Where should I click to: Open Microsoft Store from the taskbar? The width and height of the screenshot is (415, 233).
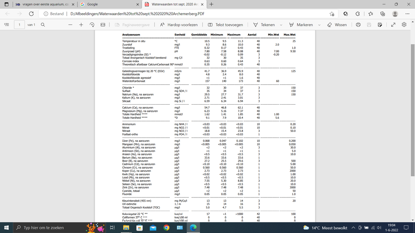coord(139,227)
